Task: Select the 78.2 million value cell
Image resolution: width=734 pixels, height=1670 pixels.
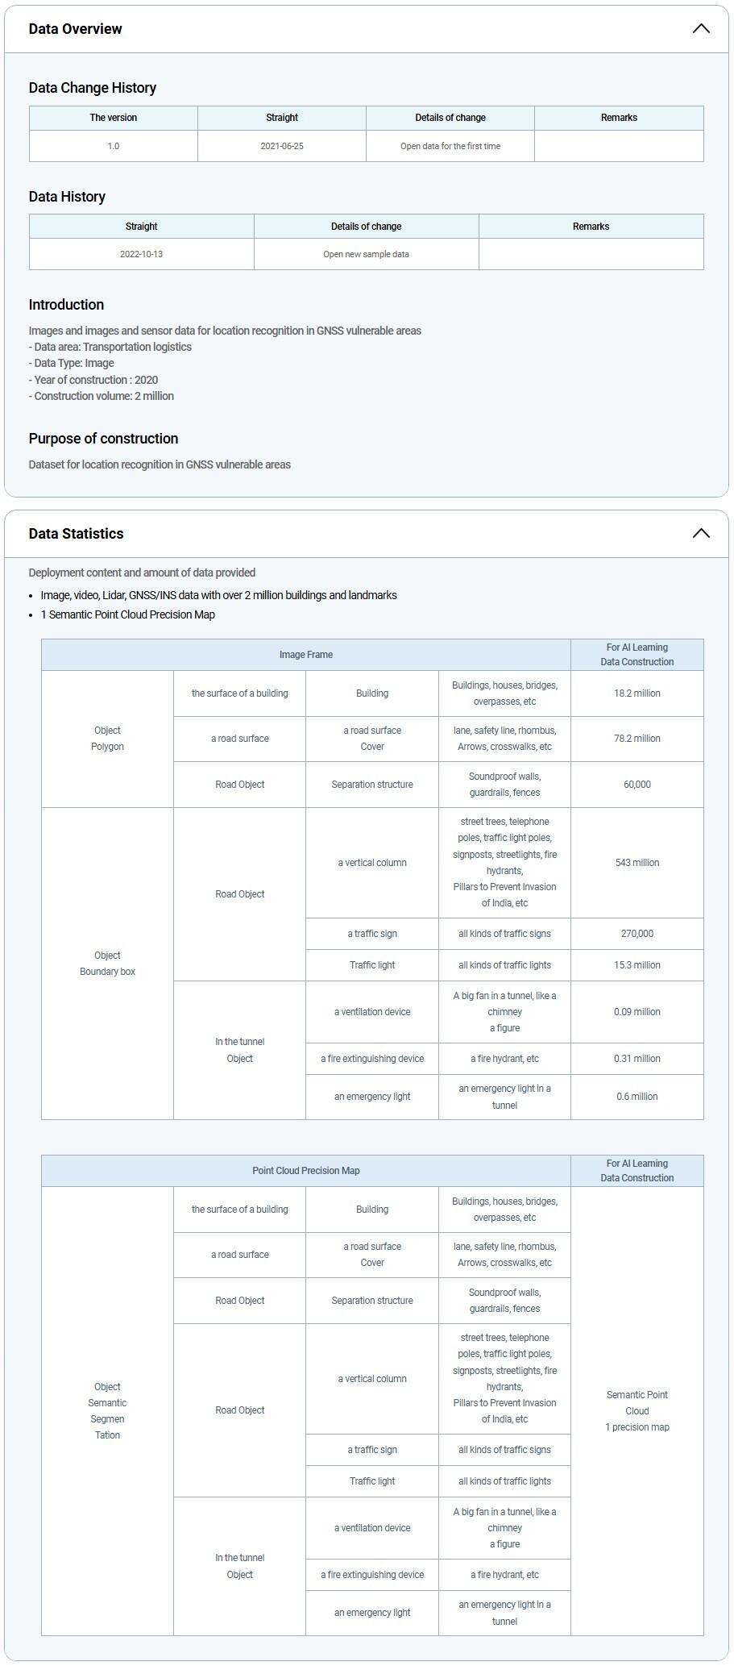Action: [637, 739]
